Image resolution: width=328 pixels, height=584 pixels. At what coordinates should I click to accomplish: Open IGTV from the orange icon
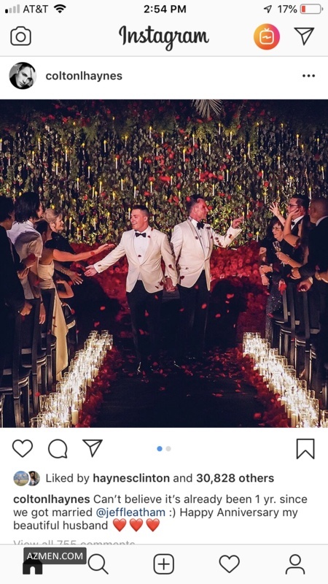click(267, 36)
